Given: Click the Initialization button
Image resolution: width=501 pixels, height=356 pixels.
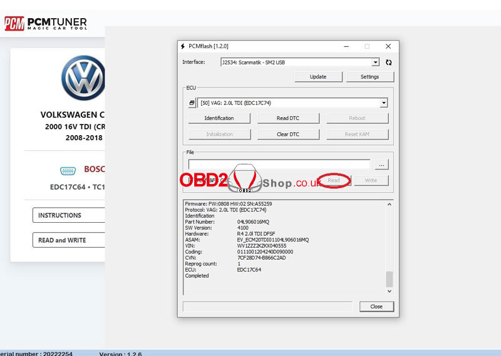Looking at the screenshot, I should [x=219, y=135].
